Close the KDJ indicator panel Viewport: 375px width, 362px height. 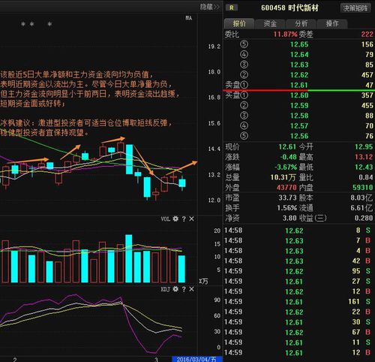click(191, 289)
